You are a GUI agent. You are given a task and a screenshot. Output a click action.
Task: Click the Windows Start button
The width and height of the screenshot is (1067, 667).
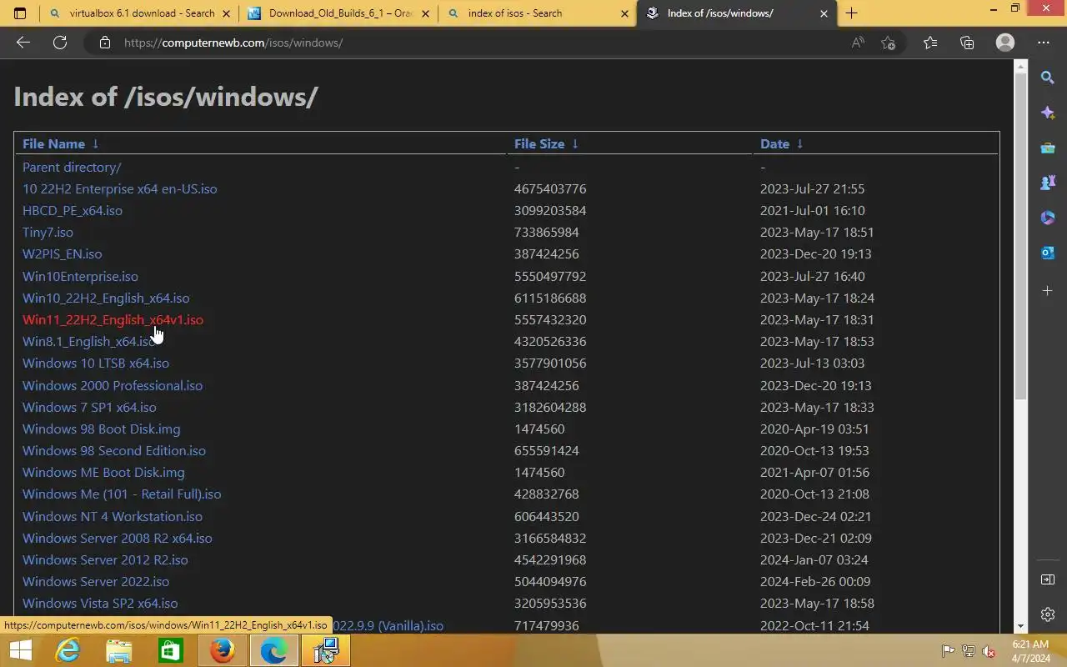(x=20, y=650)
